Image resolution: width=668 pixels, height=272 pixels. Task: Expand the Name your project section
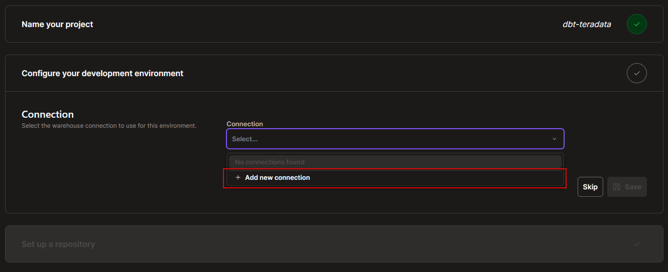(x=334, y=24)
